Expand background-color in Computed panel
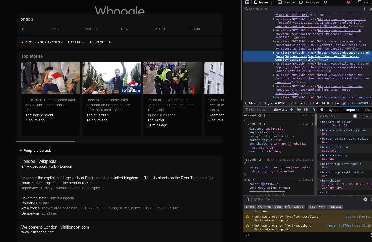The image size is (372, 242). pyautogui.click(x=320, y=122)
